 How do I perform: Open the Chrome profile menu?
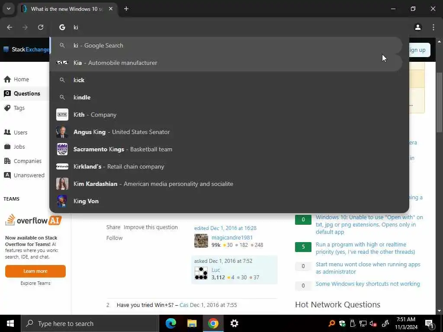(x=418, y=27)
